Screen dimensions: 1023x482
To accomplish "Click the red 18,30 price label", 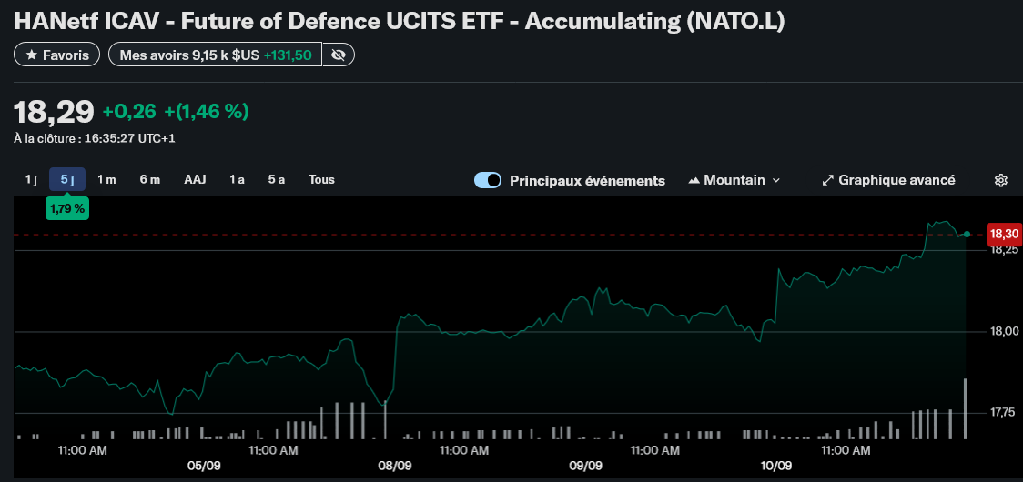I will click(1003, 234).
